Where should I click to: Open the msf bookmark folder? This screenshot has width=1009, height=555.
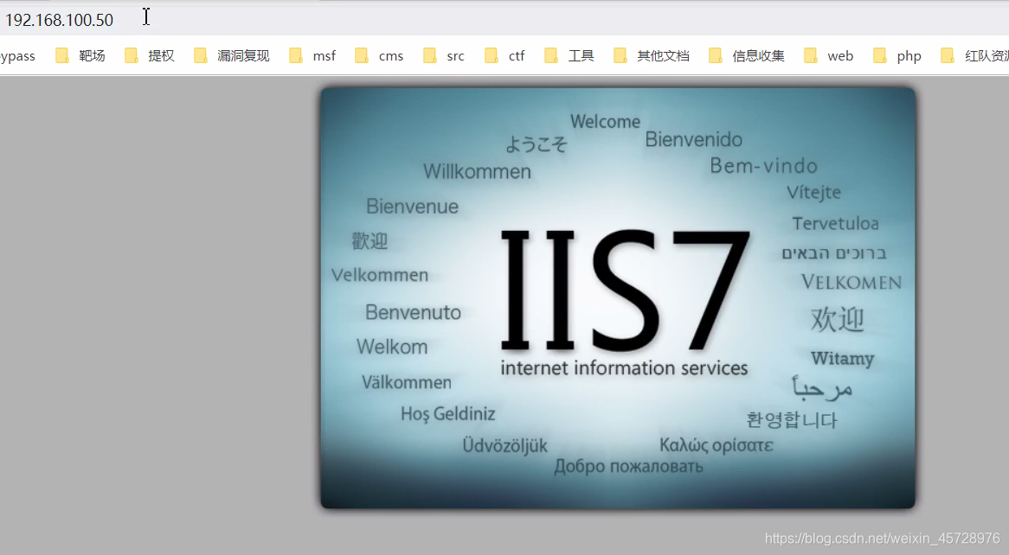point(312,56)
